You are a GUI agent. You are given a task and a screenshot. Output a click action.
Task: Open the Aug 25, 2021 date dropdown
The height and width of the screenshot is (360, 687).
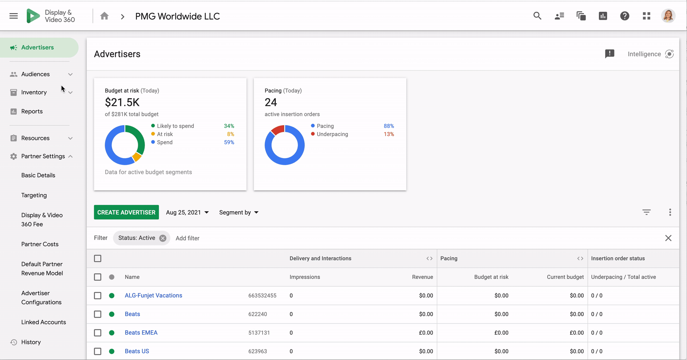[187, 212]
